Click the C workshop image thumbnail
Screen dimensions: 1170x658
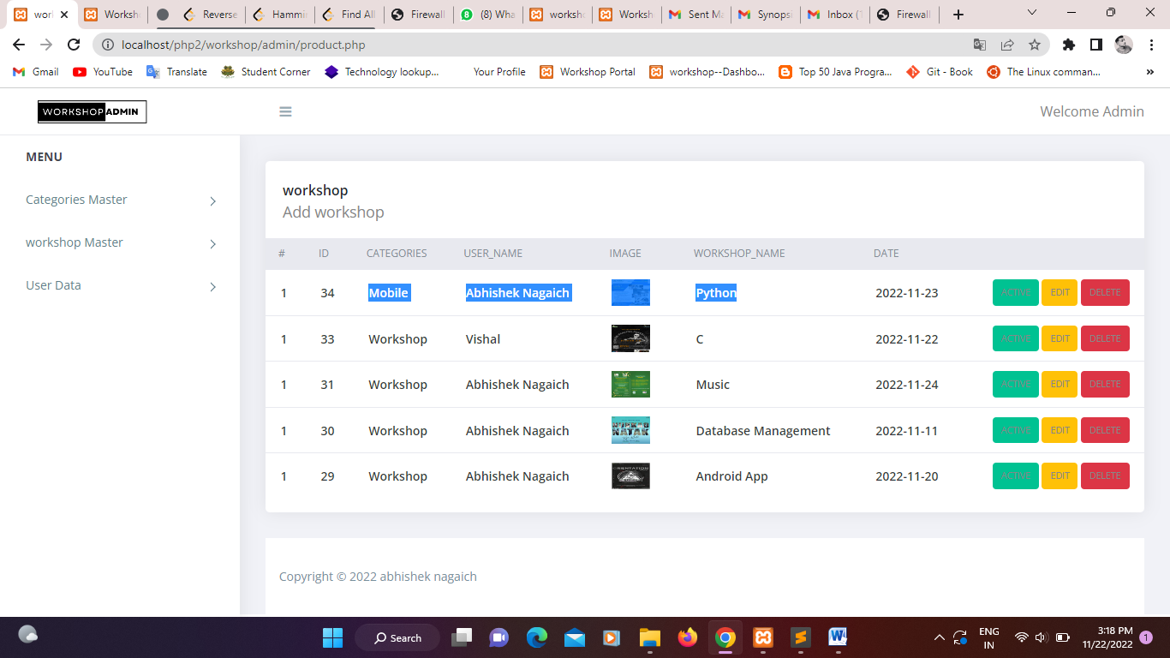[630, 338]
